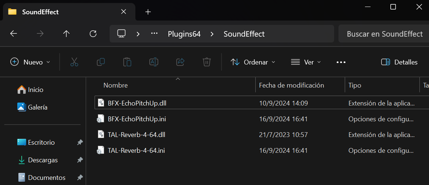Select the file TAL-Reverb-4-64.ini

(x=136, y=150)
